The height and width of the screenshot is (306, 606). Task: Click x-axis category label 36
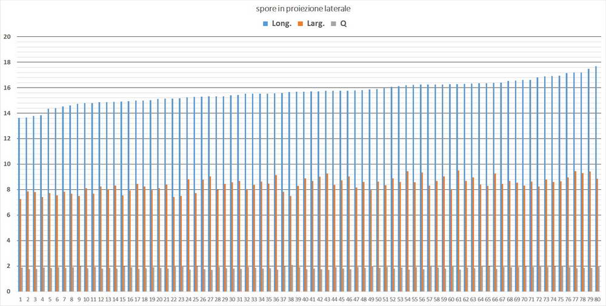[276, 299]
